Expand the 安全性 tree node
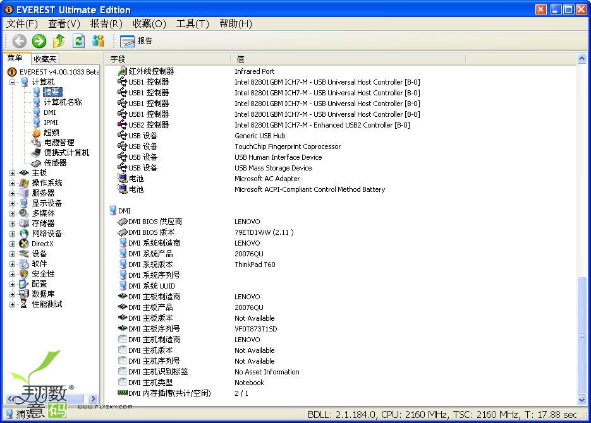 point(13,275)
